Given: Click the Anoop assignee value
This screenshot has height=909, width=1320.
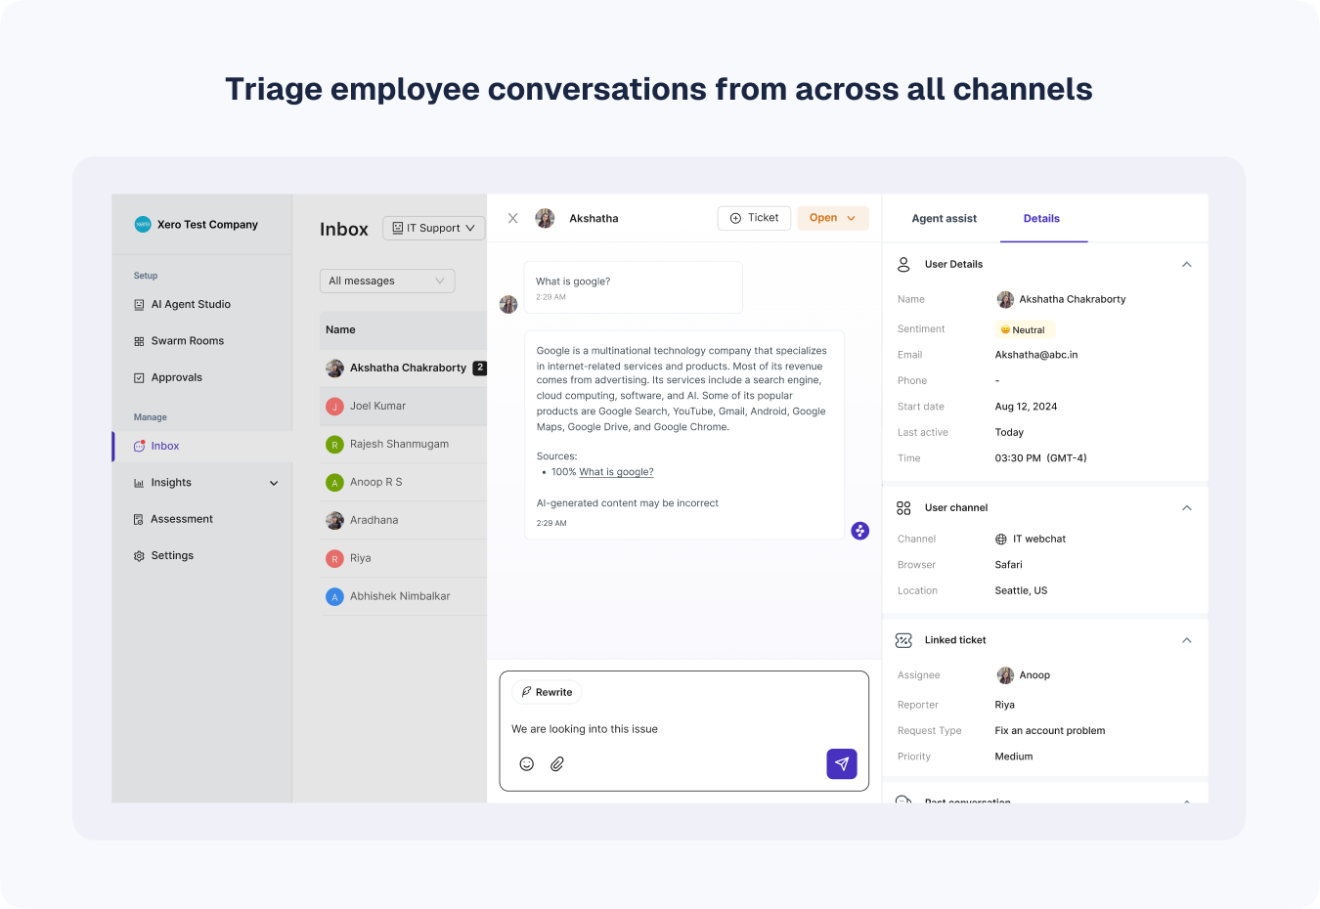Looking at the screenshot, I should tap(1034, 675).
